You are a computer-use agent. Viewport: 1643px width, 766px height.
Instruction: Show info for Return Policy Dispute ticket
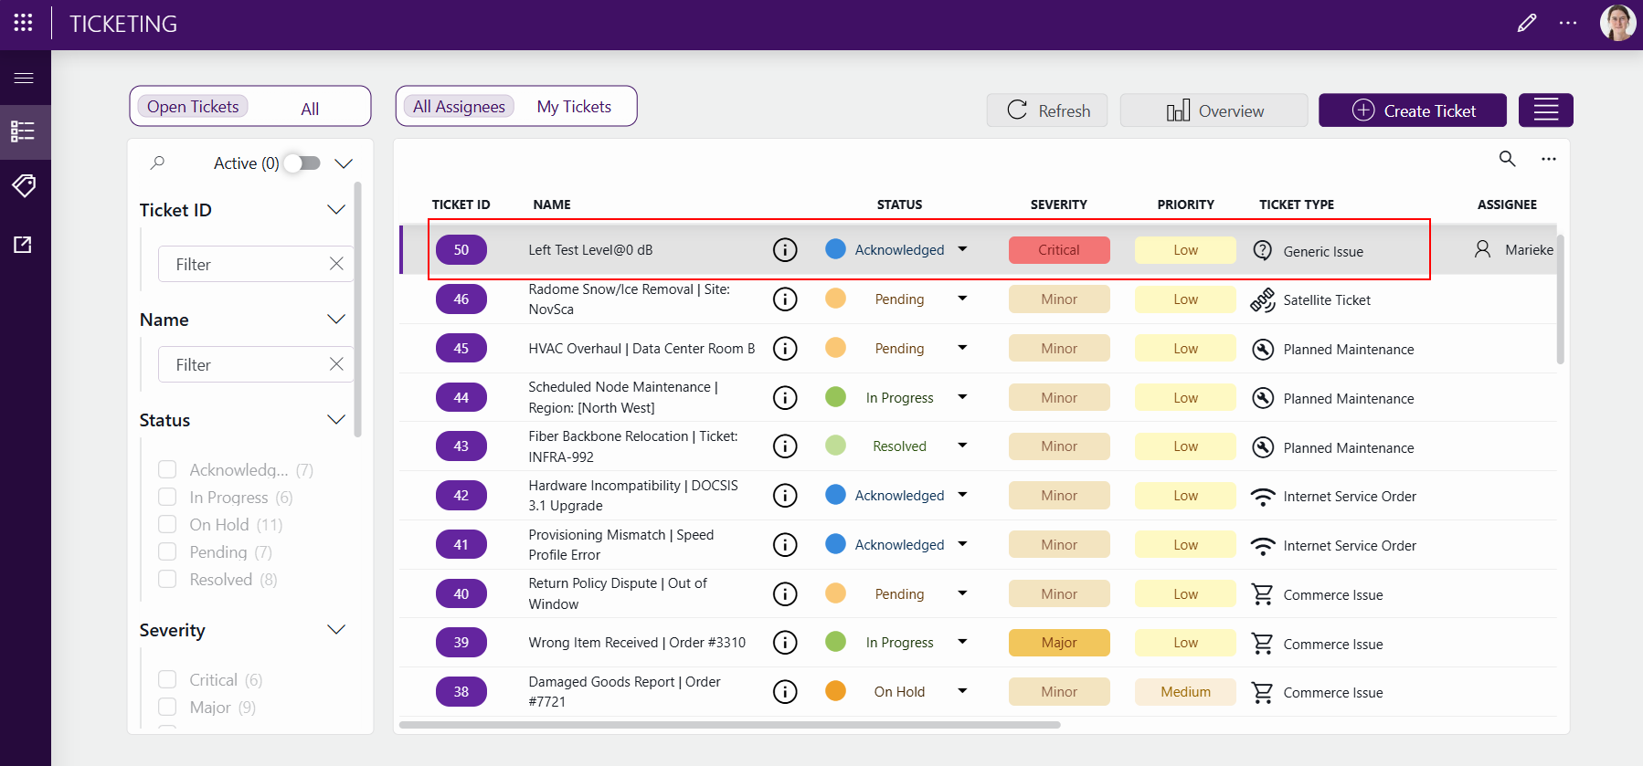click(785, 593)
